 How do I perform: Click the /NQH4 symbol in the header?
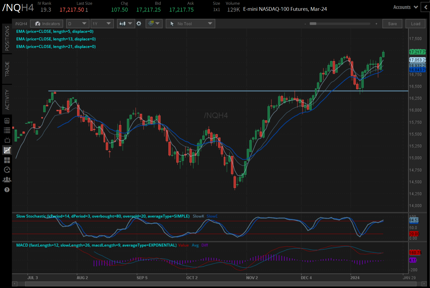[18, 8]
